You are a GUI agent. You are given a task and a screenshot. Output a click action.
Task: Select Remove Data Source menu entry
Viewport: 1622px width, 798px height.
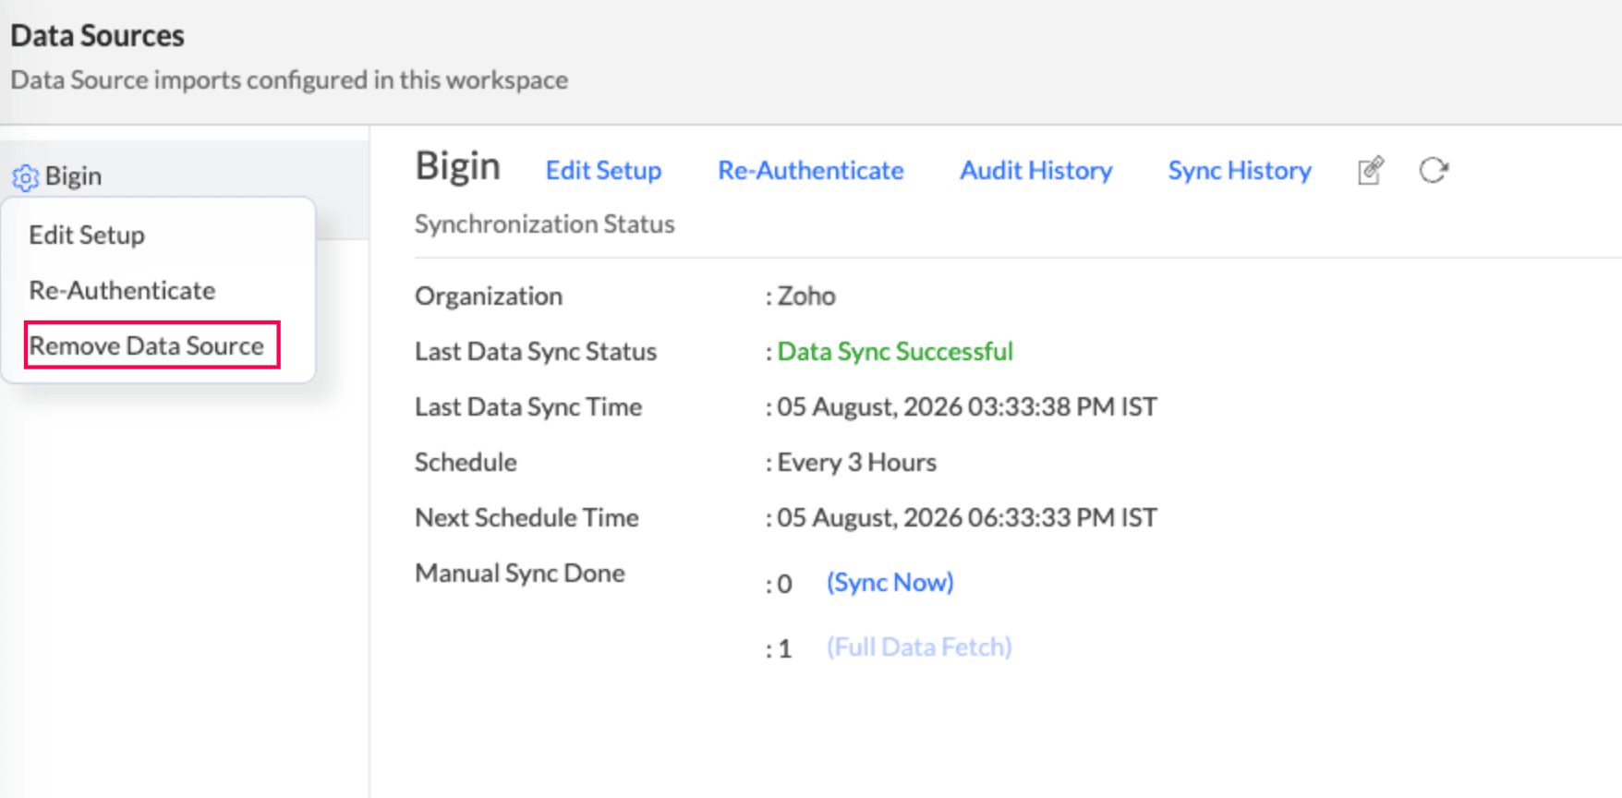pos(147,345)
